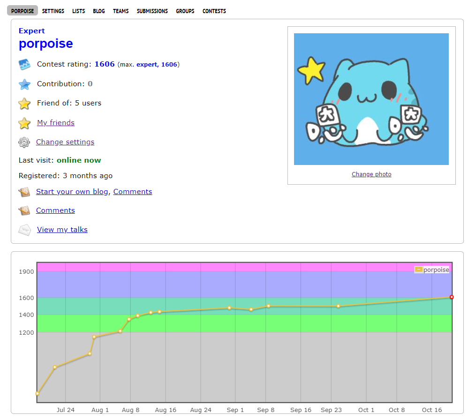
Task: Click the Aug 16 date axis label
Action: click(x=166, y=410)
